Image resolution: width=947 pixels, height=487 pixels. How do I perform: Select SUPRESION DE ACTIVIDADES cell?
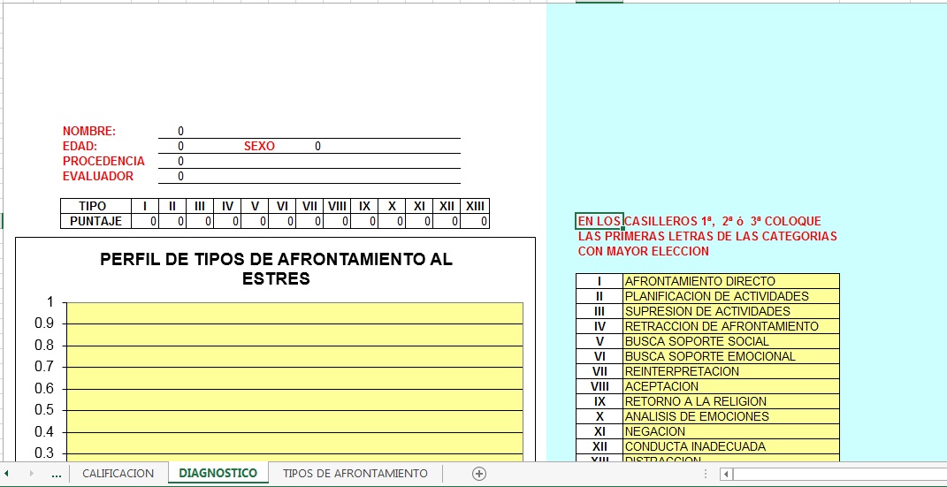point(730,311)
